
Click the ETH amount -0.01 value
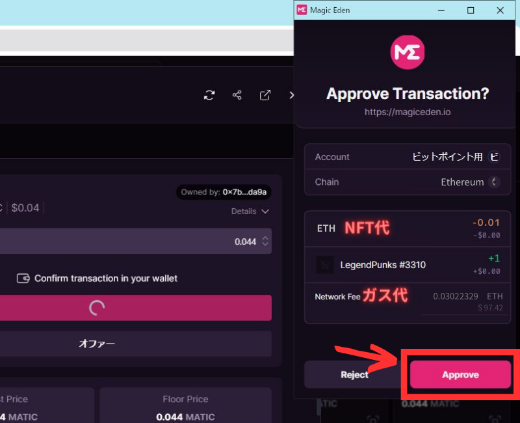486,223
